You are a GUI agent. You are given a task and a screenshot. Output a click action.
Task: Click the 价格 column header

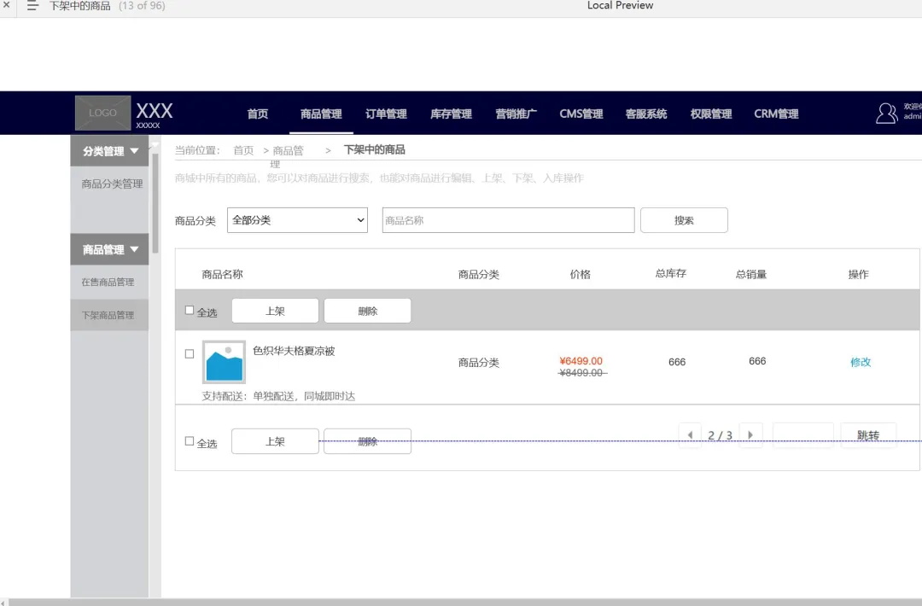[581, 275]
